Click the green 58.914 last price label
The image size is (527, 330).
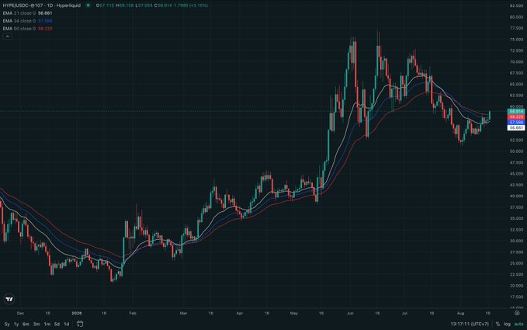(516, 111)
